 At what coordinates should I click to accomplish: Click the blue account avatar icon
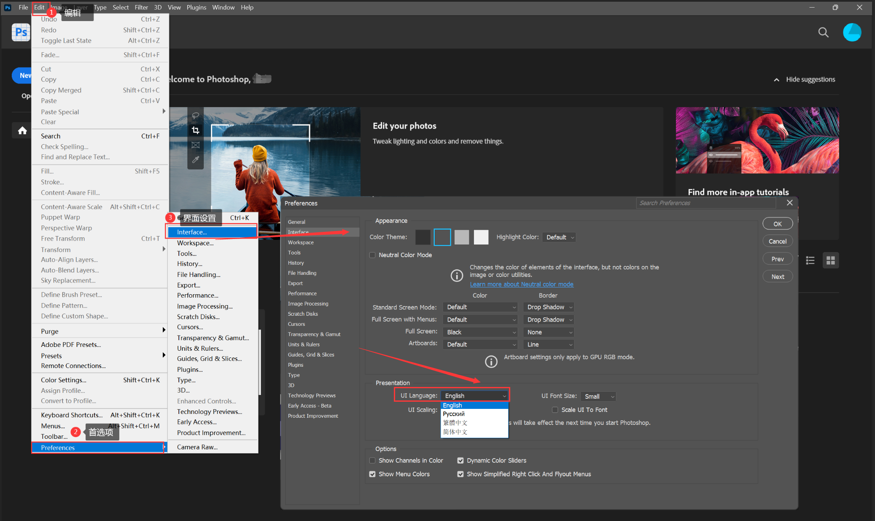(x=852, y=32)
